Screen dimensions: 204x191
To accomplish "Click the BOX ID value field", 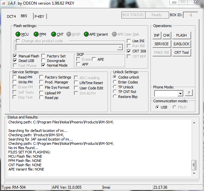I will click(190, 15).
